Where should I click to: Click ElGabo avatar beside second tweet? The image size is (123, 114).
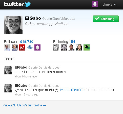click(x=8, y=88)
